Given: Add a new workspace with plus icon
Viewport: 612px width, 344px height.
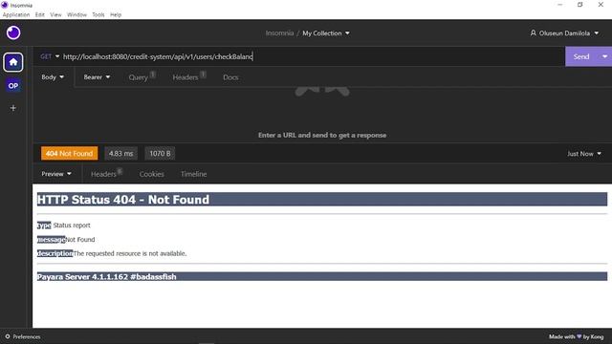Looking at the screenshot, I should (13, 108).
